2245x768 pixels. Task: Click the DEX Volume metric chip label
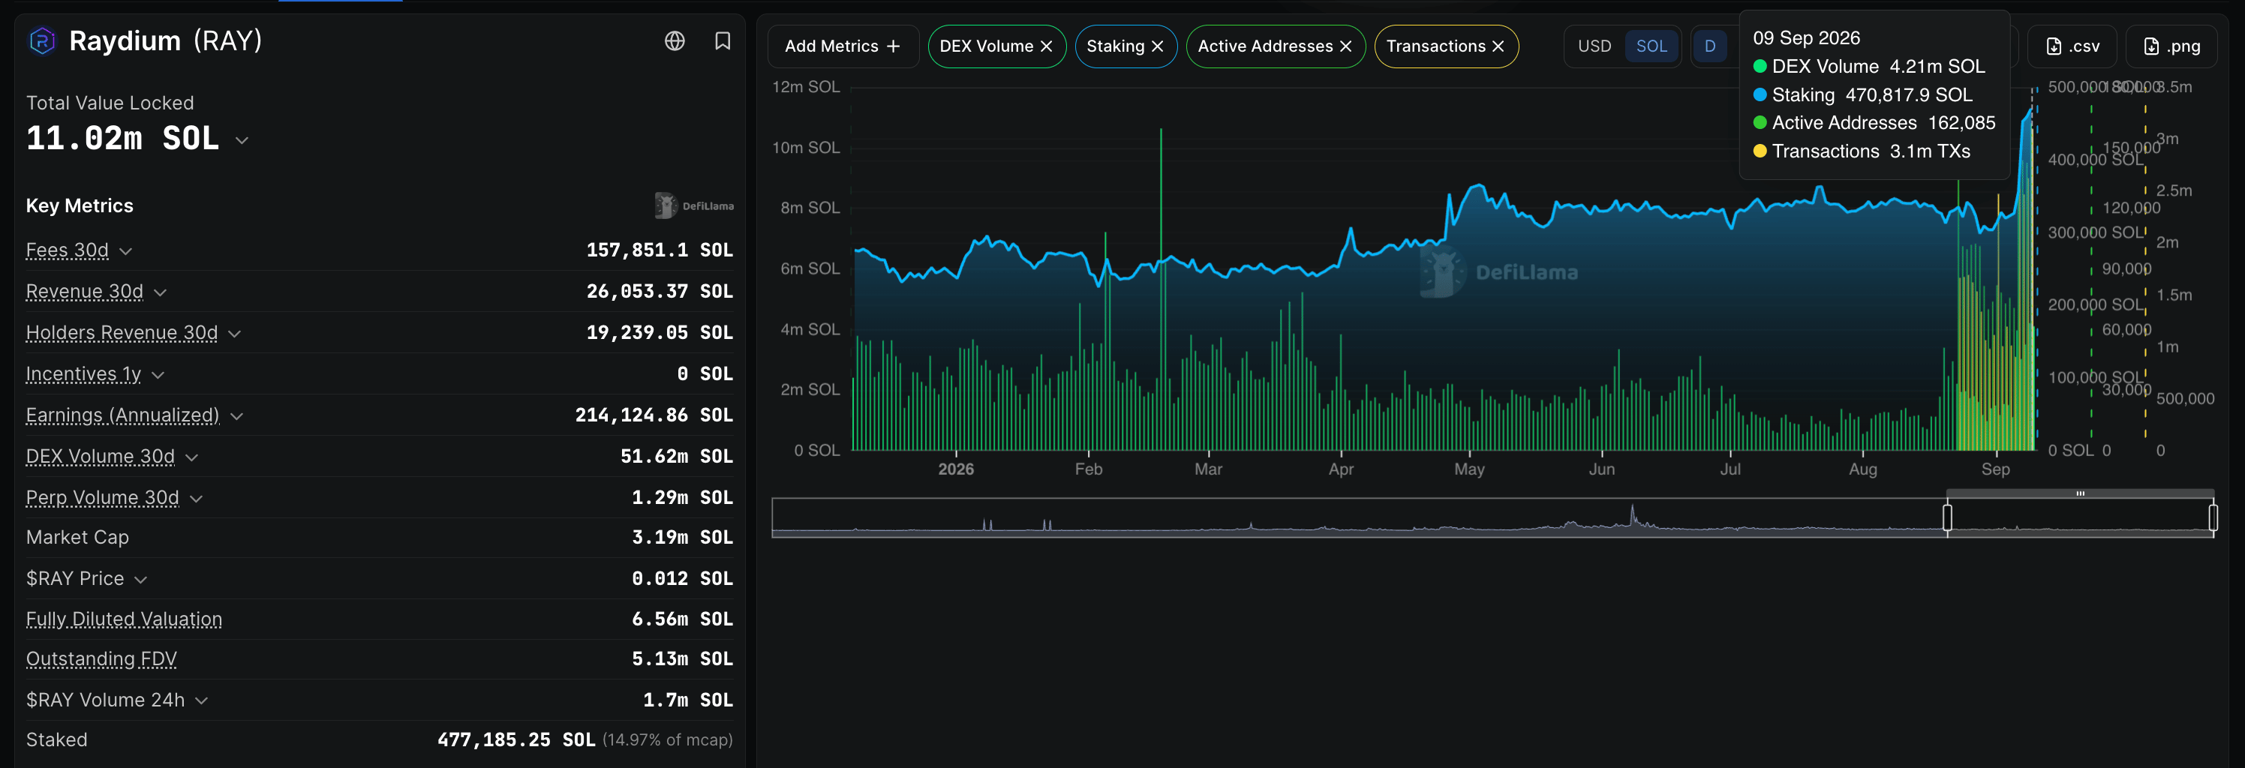pyautogui.click(x=987, y=46)
